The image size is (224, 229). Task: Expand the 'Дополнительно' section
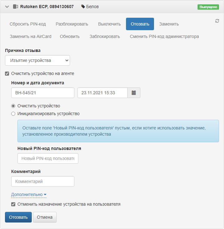[29, 195]
